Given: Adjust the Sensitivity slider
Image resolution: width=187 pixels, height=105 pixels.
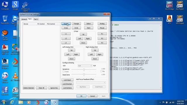Looking at the screenshot, I should click(x=84, y=69).
